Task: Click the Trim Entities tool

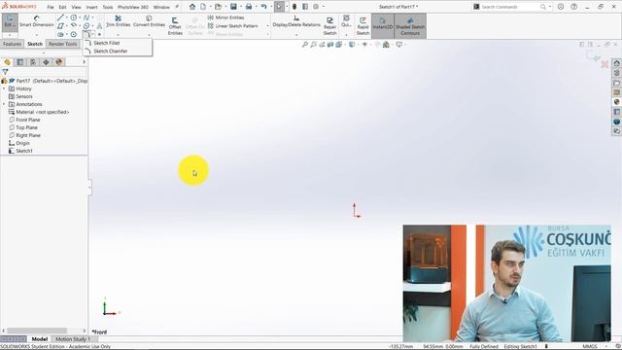Action: 119,21
